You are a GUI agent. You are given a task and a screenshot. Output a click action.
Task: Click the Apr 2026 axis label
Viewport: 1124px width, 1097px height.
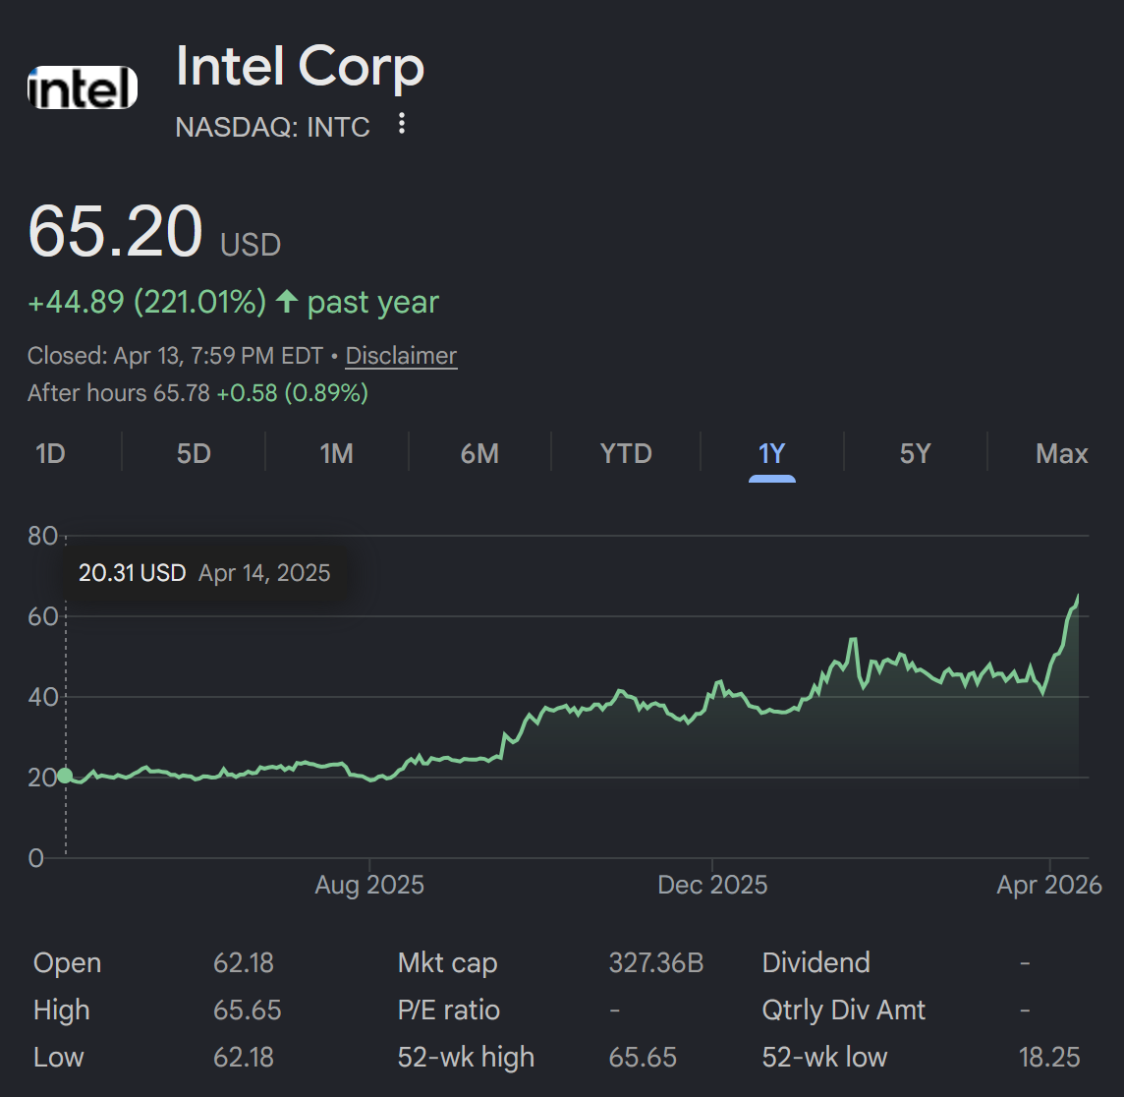pyautogui.click(x=1048, y=885)
